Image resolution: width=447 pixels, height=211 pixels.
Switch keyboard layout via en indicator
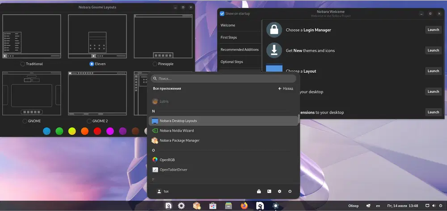pyautogui.click(x=378, y=206)
